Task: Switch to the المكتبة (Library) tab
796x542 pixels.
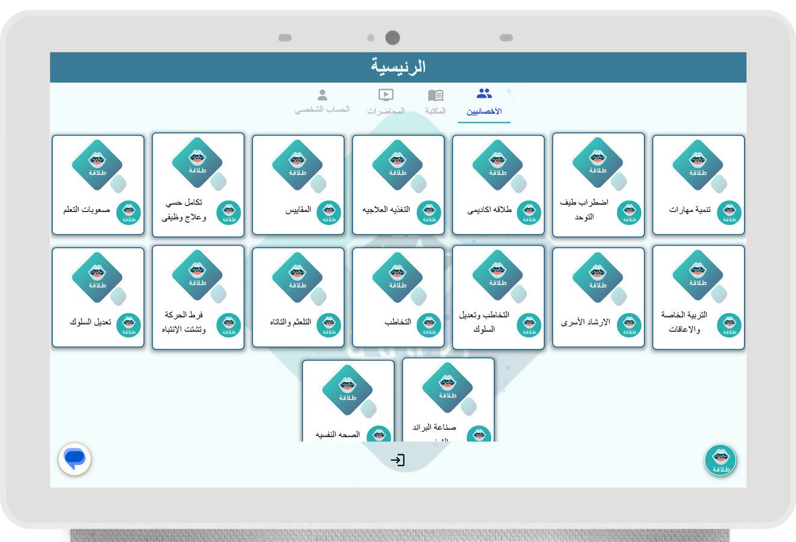Action: [x=435, y=102]
